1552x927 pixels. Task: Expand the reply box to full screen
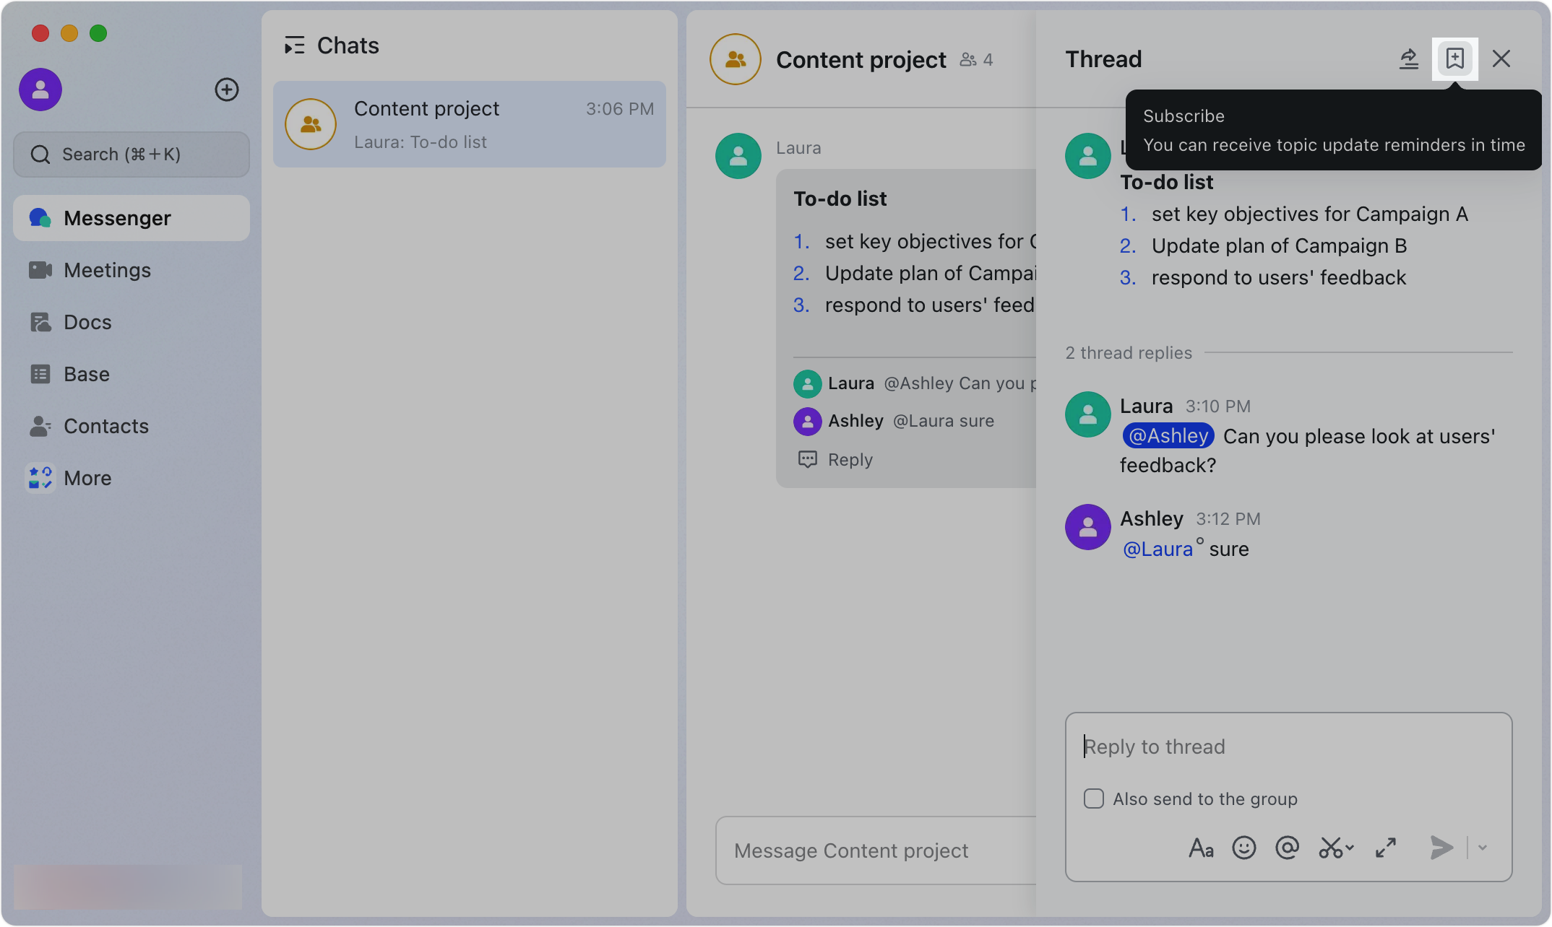(x=1385, y=848)
